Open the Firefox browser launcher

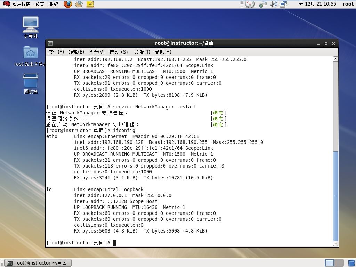68,4
